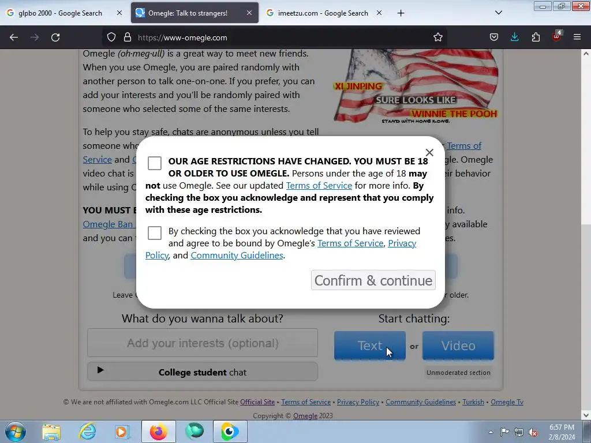Viewport: 591px width, 443px height.
Task: Open the Firefox application menu
Action: tap(577, 37)
